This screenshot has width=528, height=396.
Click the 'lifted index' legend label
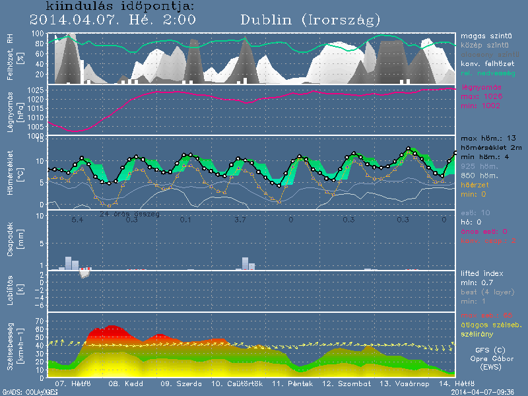[x=482, y=273]
